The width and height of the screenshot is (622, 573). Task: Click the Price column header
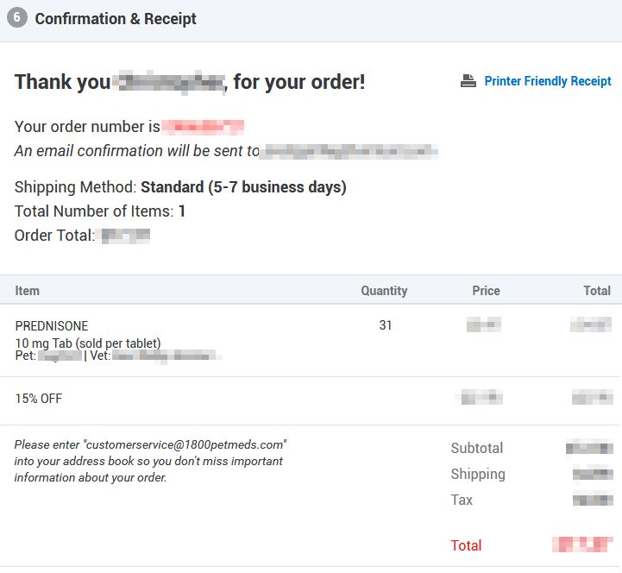(x=486, y=291)
